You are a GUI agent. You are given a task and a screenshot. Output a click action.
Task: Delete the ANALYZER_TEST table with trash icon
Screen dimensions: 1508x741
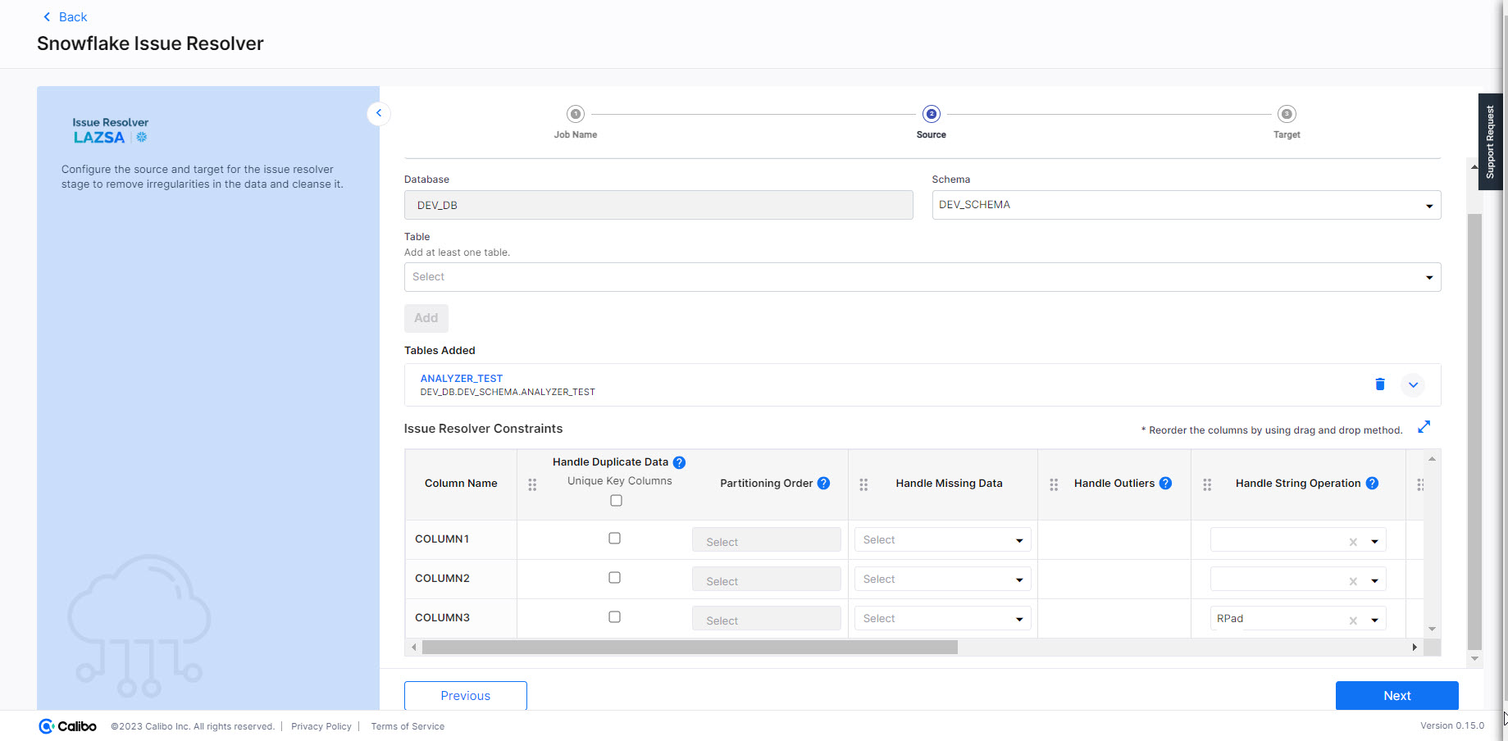click(x=1380, y=384)
